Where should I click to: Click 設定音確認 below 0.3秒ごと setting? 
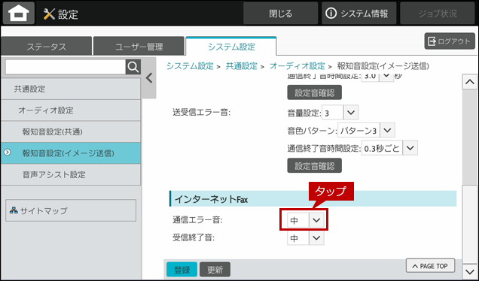tap(314, 165)
